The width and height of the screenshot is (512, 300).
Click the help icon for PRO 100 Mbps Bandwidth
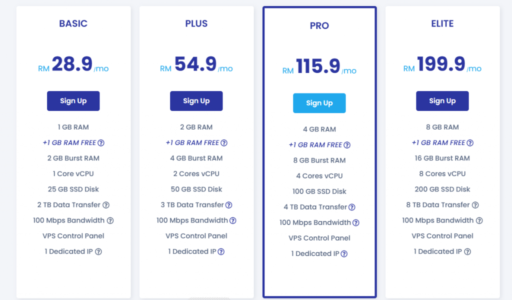click(356, 222)
